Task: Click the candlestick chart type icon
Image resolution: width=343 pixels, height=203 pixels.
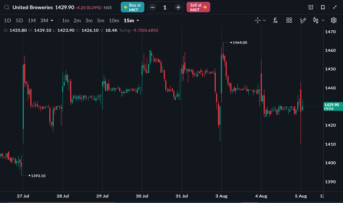Action: point(316,20)
